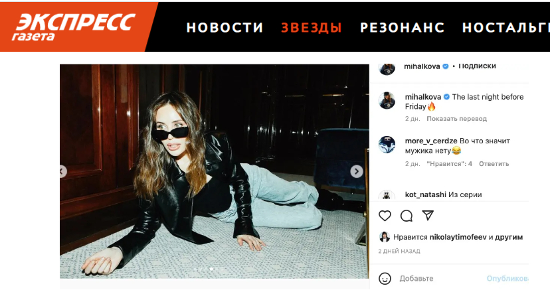
Task: Open the Звезды menu section
Action: (x=312, y=28)
